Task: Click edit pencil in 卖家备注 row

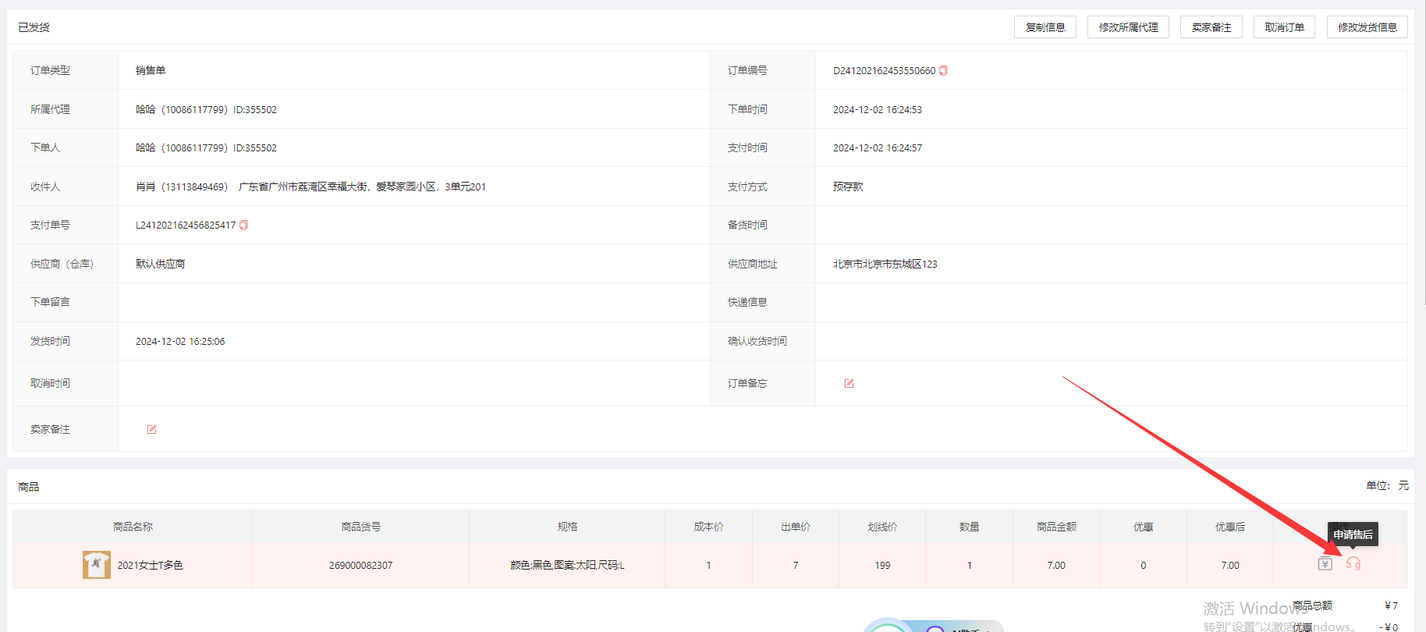Action: [x=151, y=429]
